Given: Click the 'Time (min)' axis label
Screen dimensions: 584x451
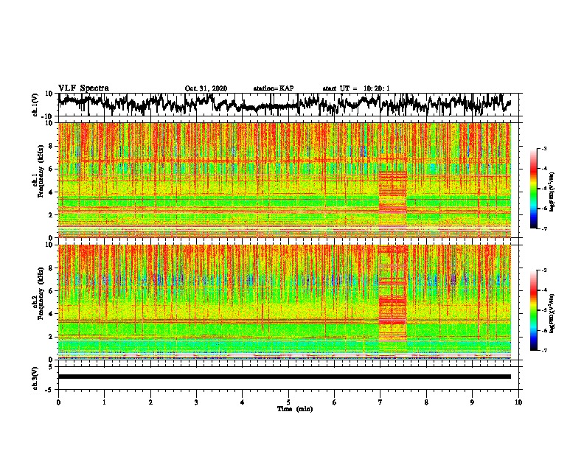Looking at the screenshot, I should pyautogui.click(x=295, y=409).
